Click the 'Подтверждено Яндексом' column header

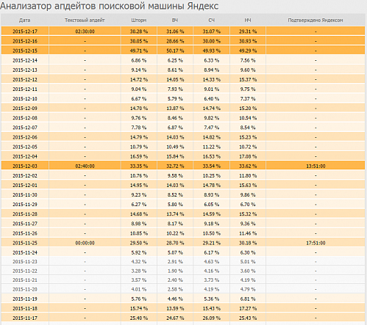[x=316, y=21]
